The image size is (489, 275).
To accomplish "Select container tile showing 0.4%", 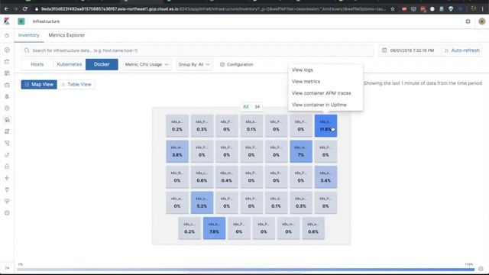I will click(226, 177).
